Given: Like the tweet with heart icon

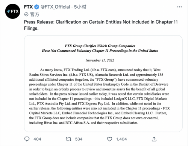Looking at the screenshot, I should click(109, 139).
